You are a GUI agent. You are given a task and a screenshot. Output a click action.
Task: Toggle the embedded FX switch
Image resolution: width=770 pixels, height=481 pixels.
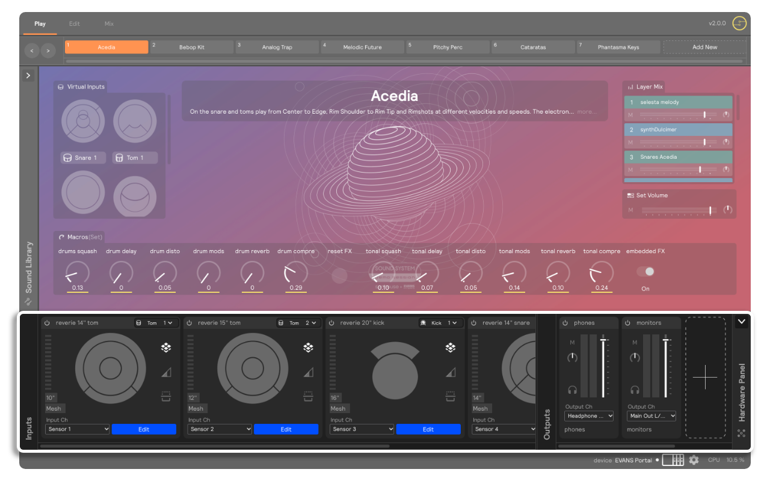(x=645, y=272)
